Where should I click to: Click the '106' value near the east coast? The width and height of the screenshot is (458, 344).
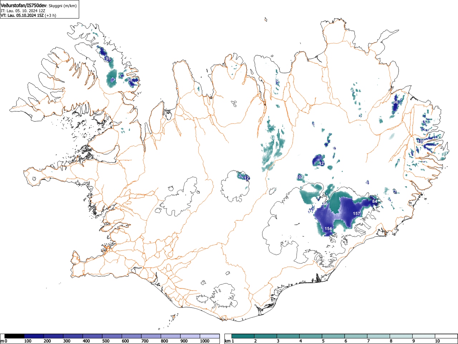click(x=420, y=141)
